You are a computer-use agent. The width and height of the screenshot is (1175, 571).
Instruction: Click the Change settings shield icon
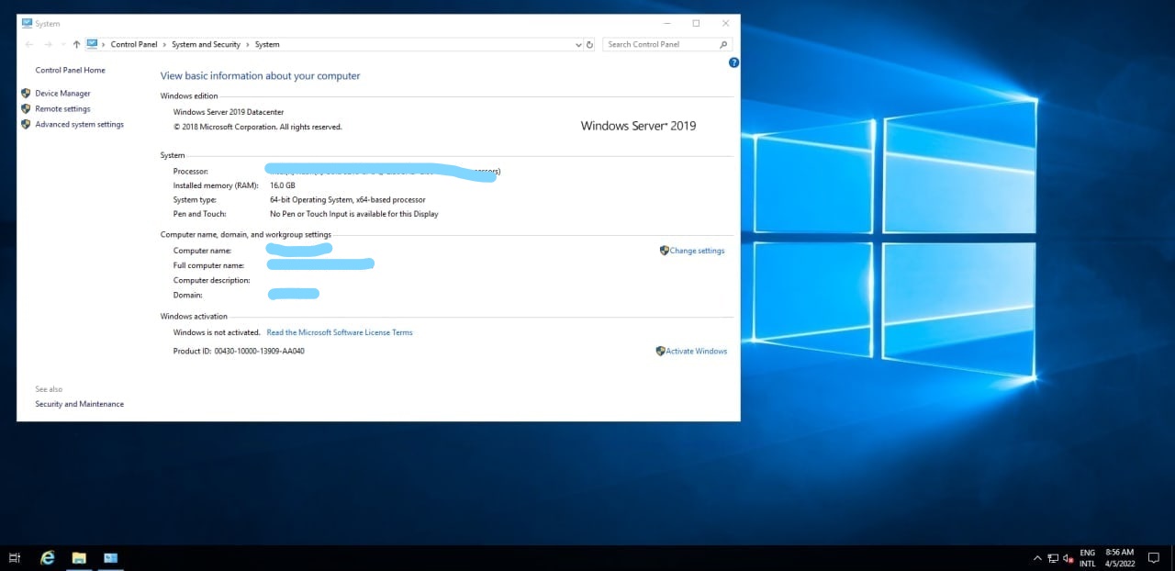click(x=663, y=250)
